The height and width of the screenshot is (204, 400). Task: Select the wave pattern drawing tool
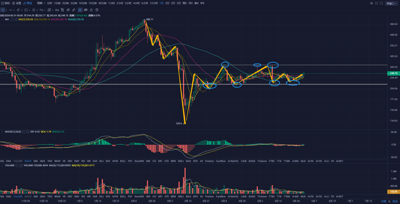coord(41,10)
